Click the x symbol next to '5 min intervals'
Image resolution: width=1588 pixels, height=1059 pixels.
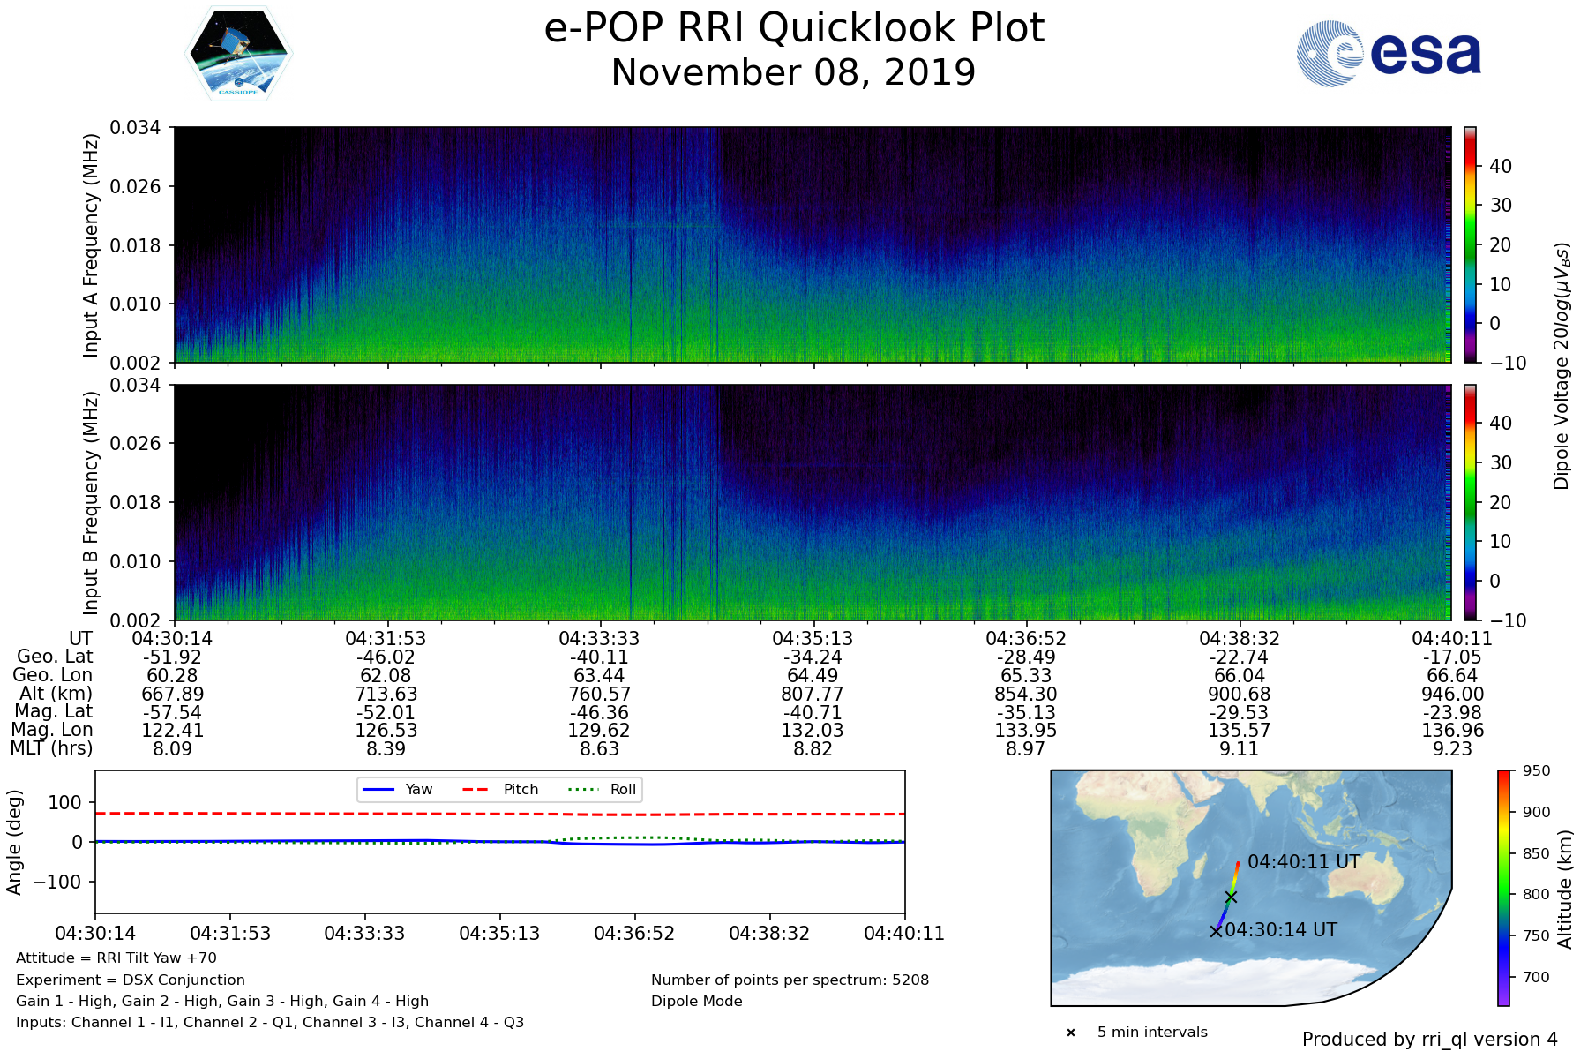point(1071,1033)
